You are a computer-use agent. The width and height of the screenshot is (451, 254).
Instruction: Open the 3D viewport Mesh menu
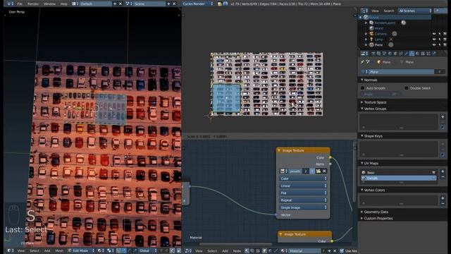click(59, 251)
